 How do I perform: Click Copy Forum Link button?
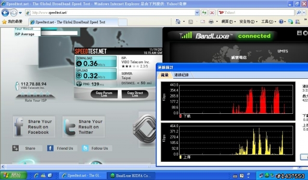(104, 94)
